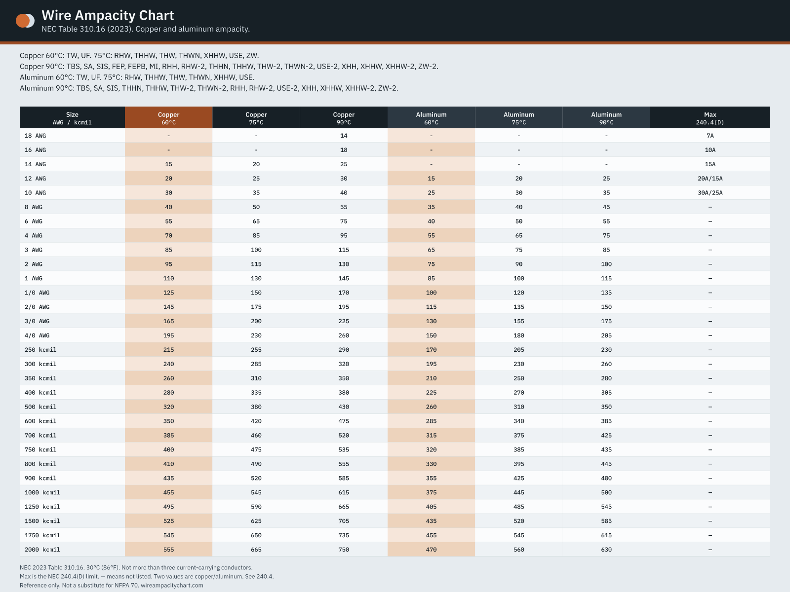
Task: Click the Wire Ampacity Chart page title
Action: (x=108, y=15)
